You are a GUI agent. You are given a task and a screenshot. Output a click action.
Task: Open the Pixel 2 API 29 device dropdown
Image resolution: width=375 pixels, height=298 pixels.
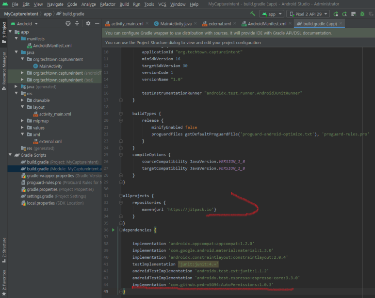[308, 14]
